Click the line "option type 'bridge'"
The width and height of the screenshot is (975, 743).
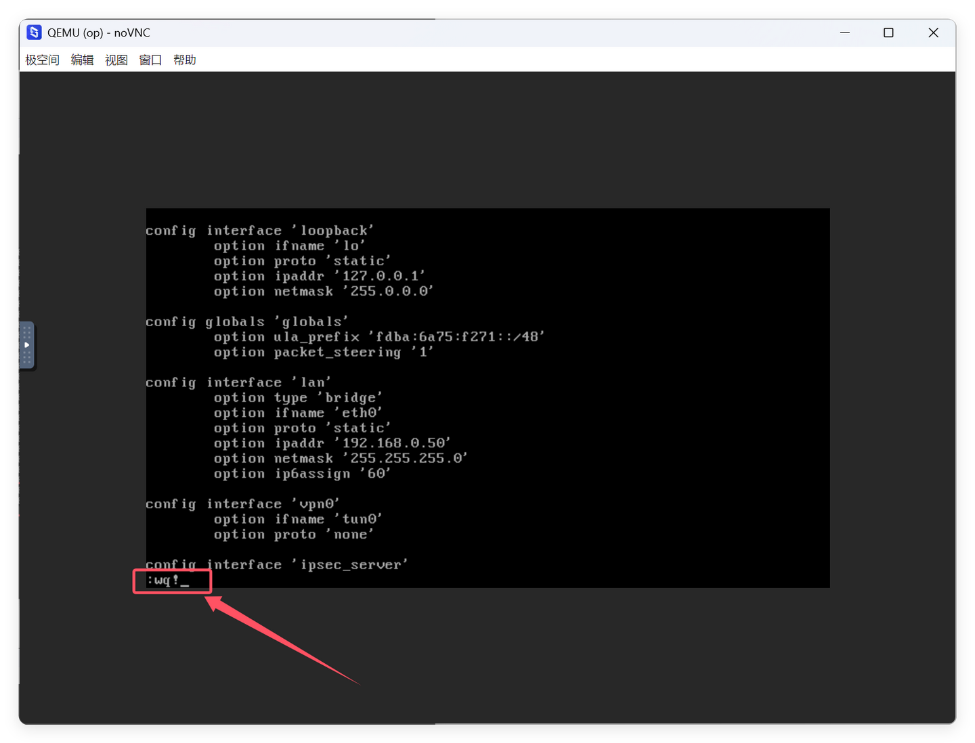(x=298, y=397)
